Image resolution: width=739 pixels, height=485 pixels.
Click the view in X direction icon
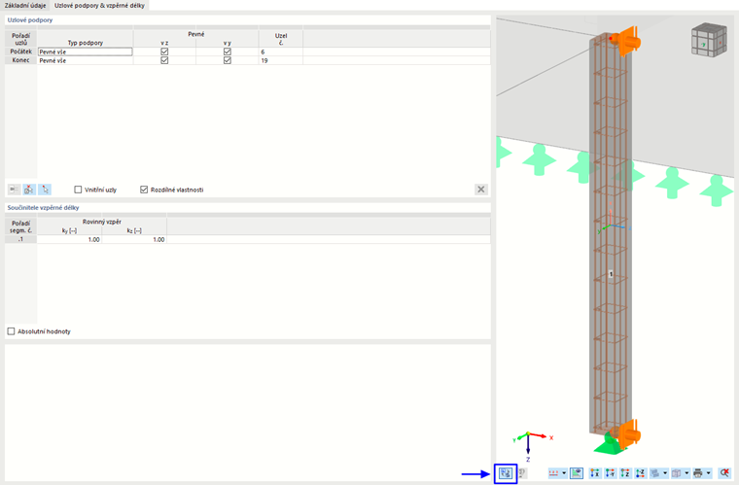pyautogui.click(x=595, y=473)
